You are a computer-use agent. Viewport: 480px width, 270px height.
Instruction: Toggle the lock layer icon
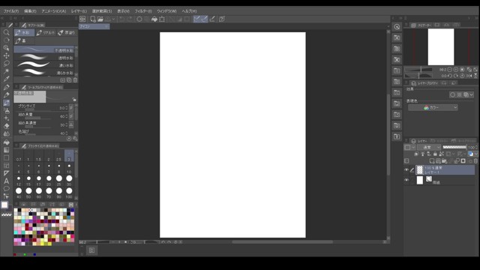(435, 154)
